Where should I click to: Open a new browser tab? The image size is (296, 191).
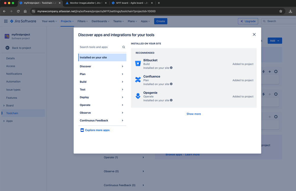click(x=159, y=3)
